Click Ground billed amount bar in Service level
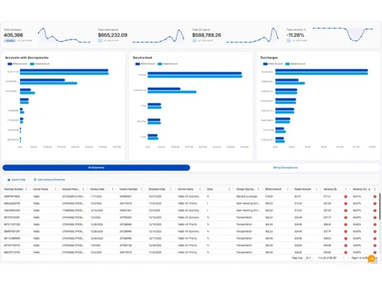382x286 pixels. (195, 73)
